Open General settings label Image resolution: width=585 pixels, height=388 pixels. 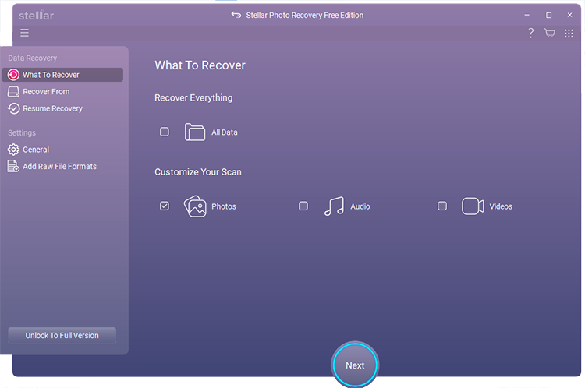click(36, 150)
